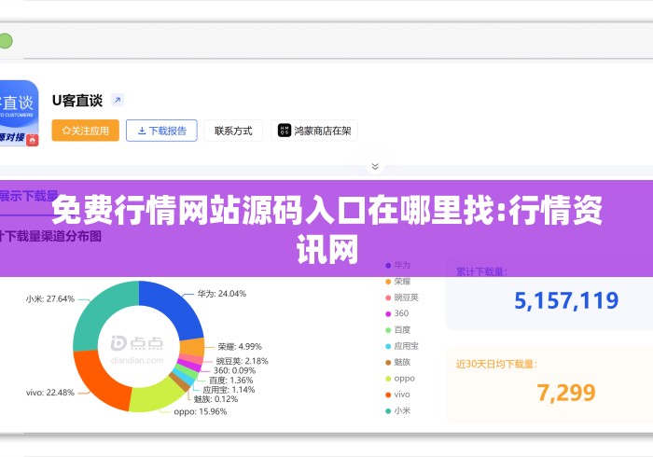Toggle the 360 legend entry

(397, 313)
